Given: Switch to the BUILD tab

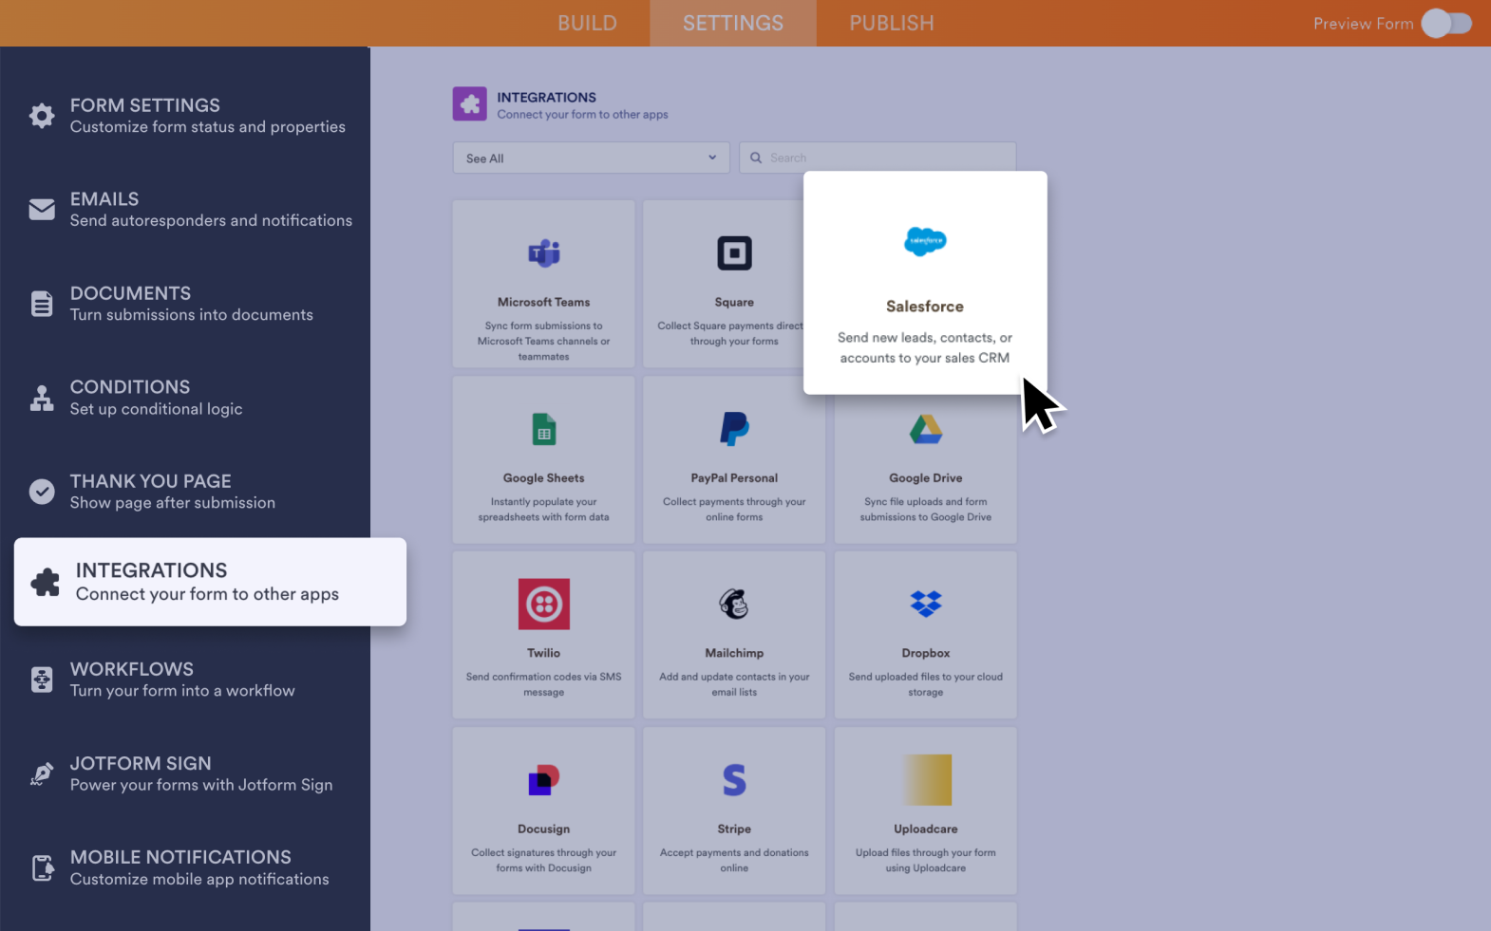Looking at the screenshot, I should pyautogui.click(x=587, y=24).
